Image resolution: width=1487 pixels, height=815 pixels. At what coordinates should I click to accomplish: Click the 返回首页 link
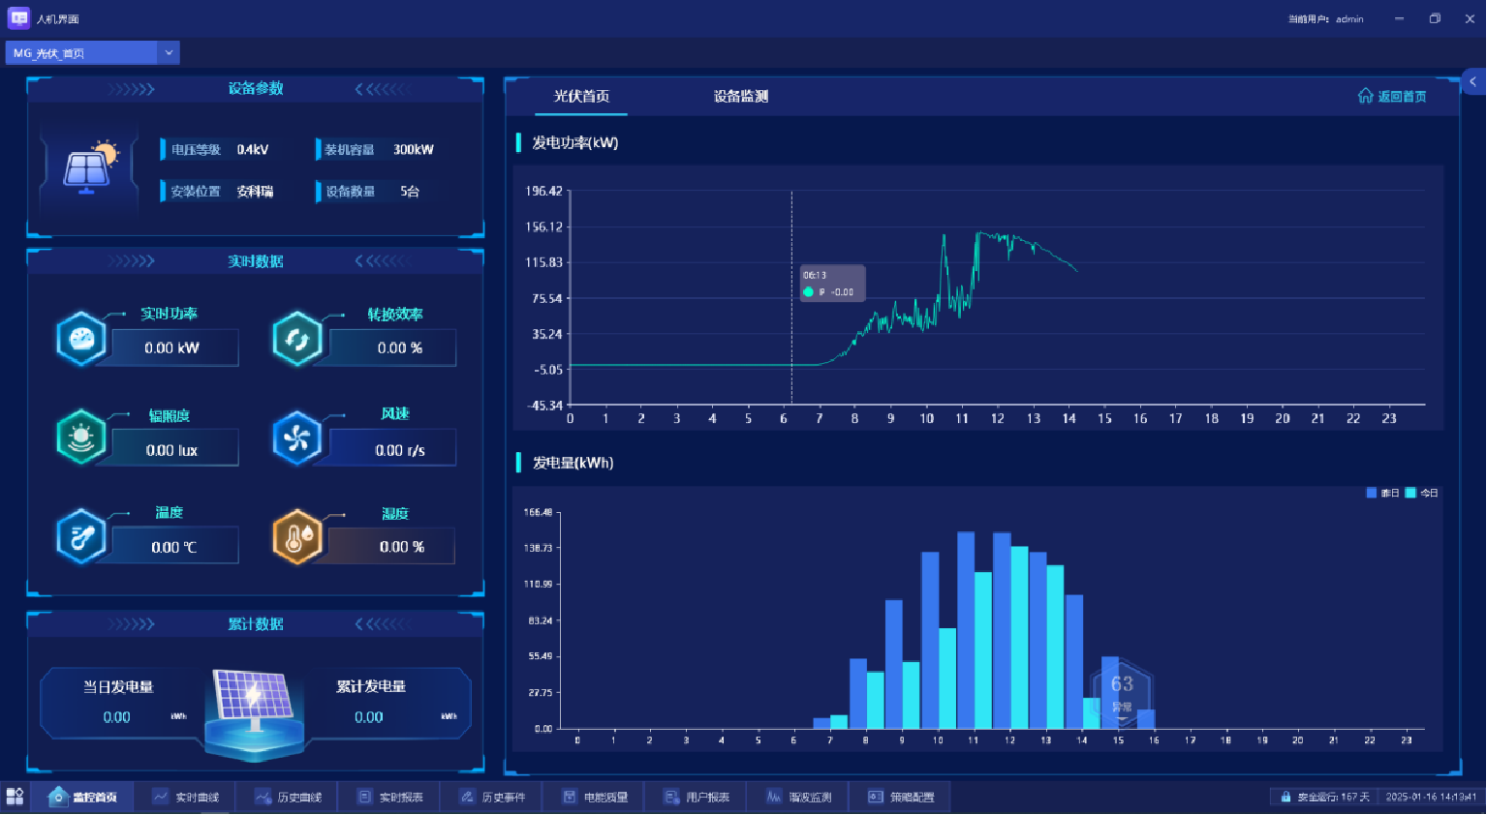click(1392, 96)
